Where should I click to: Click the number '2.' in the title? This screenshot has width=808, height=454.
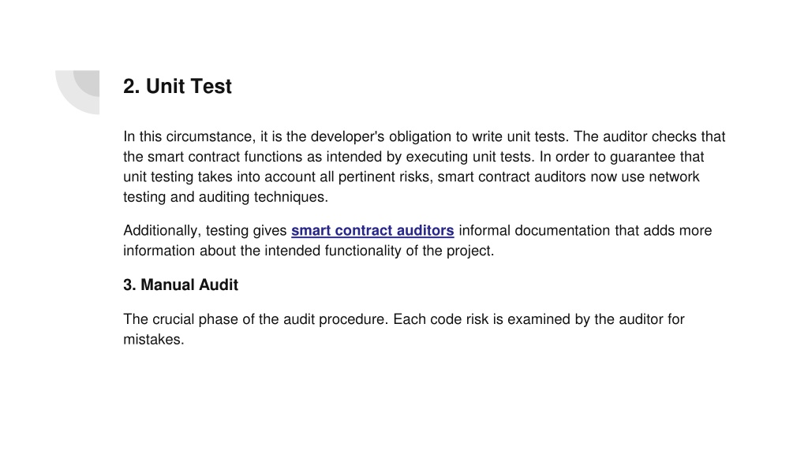click(x=132, y=87)
